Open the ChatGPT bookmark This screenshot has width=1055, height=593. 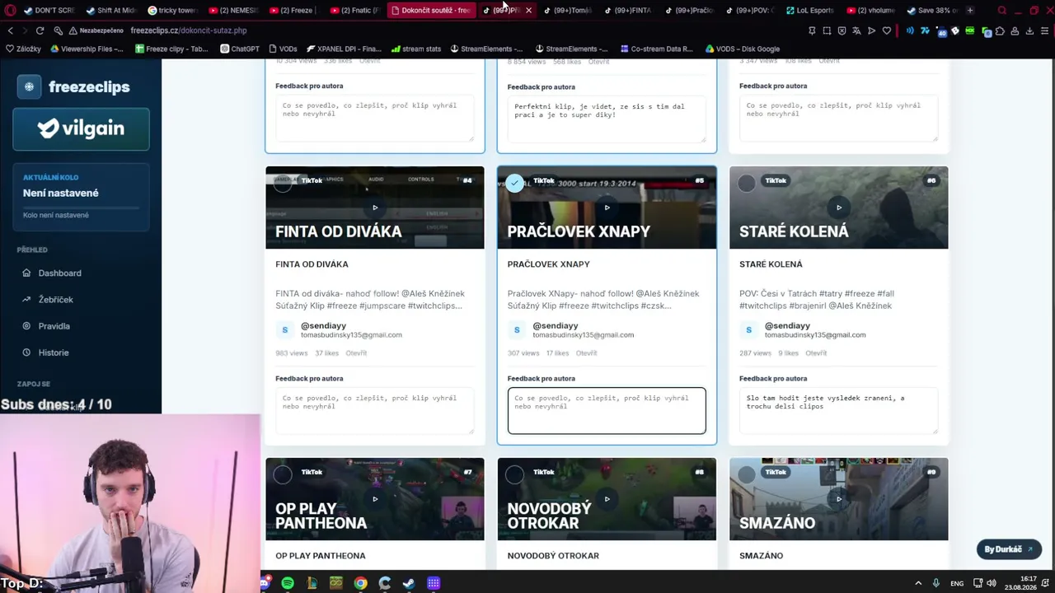coord(240,49)
